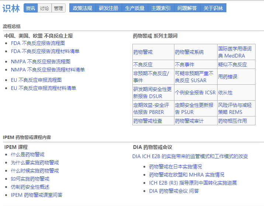Click 药物警戒 table cell link
264x206 pixels.
click(x=143, y=52)
